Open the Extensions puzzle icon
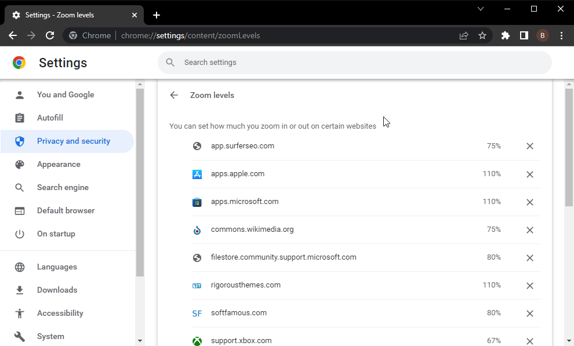This screenshot has height=346, width=574. tap(506, 35)
